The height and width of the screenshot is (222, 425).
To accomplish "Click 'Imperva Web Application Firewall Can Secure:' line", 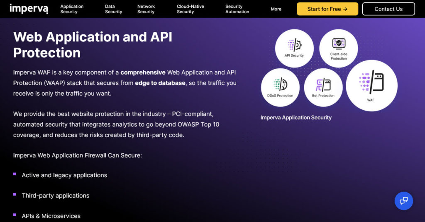I will tap(78, 155).
